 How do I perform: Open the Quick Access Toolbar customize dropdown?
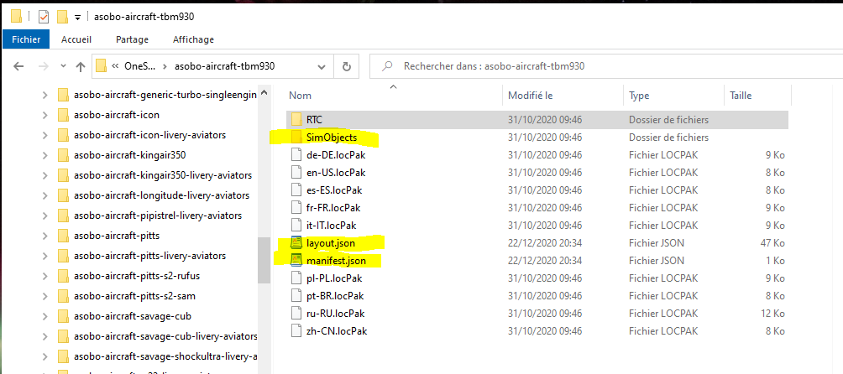tap(77, 17)
